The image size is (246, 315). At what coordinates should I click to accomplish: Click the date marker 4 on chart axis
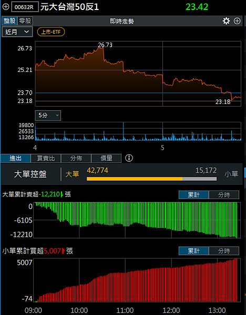coord(35,148)
